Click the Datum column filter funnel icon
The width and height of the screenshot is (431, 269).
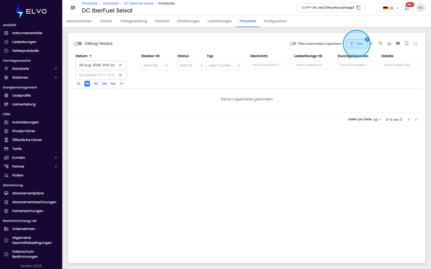pos(91,56)
